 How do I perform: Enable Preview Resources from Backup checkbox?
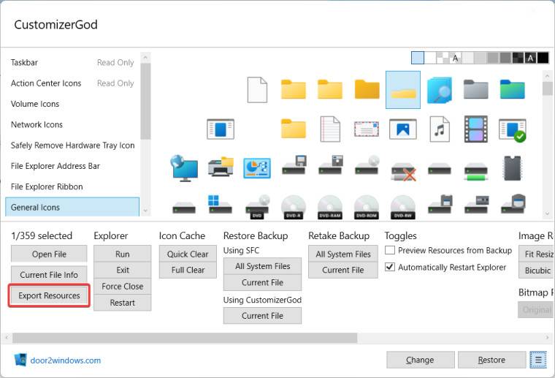click(390, 250)
